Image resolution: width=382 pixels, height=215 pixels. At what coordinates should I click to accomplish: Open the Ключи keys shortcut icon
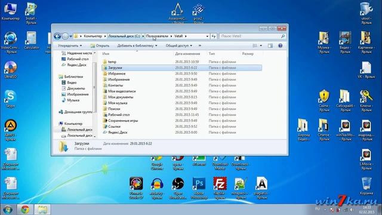click(x=366, y=101)
